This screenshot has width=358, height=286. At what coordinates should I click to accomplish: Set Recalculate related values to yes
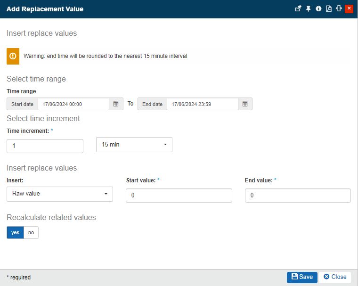[15, 232]
